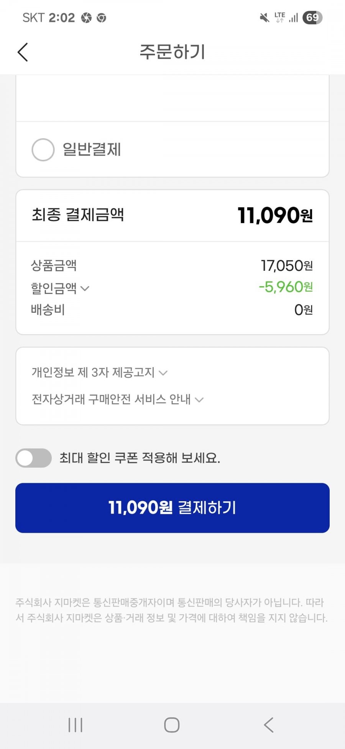Tap the green -5,960원 discount amount
Viewport: 345px width, 749px height.
click(286, 287)
